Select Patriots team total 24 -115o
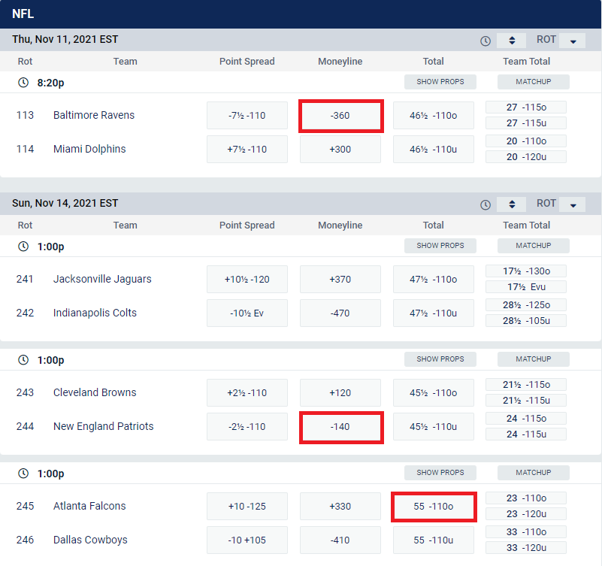Screen dimensions: 602x566 point(526,418)
